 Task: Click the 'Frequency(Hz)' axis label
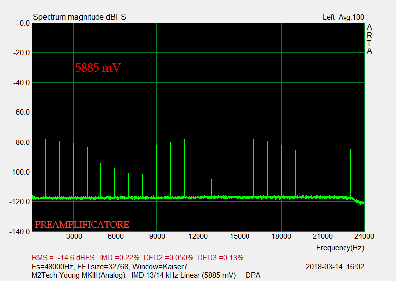point(340,248)
